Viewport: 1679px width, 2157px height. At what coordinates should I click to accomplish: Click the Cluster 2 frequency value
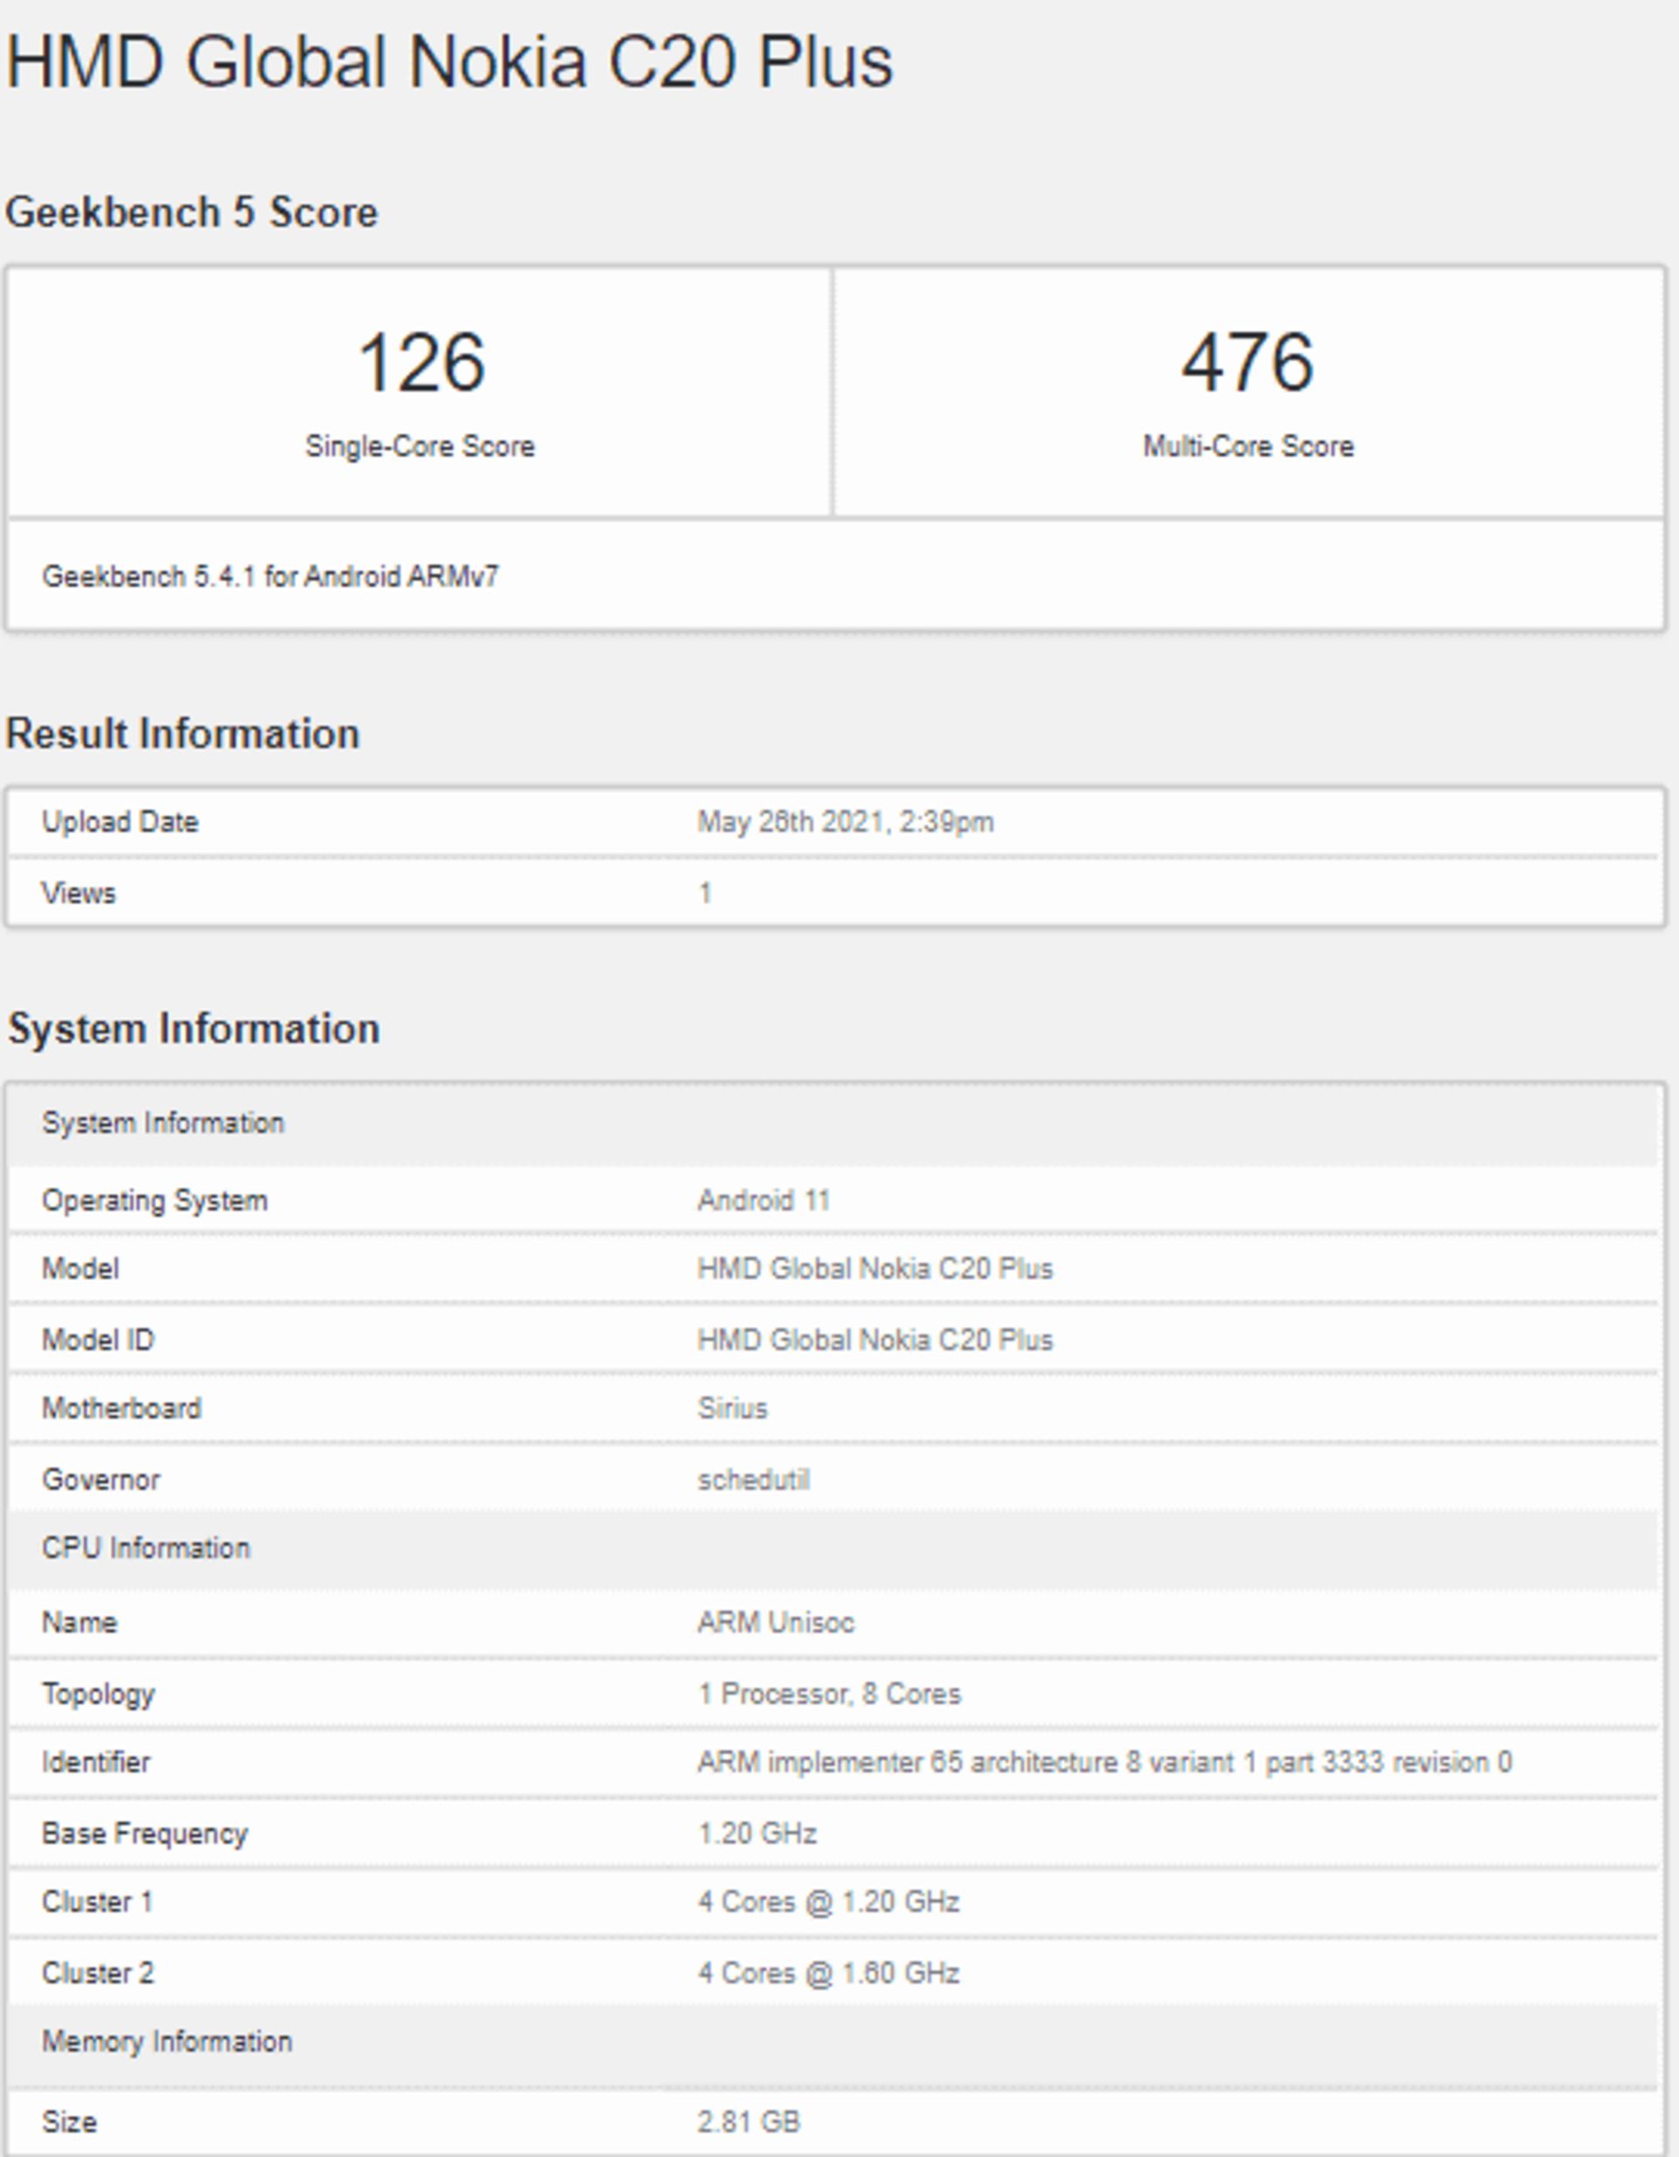pos(829,1973)
